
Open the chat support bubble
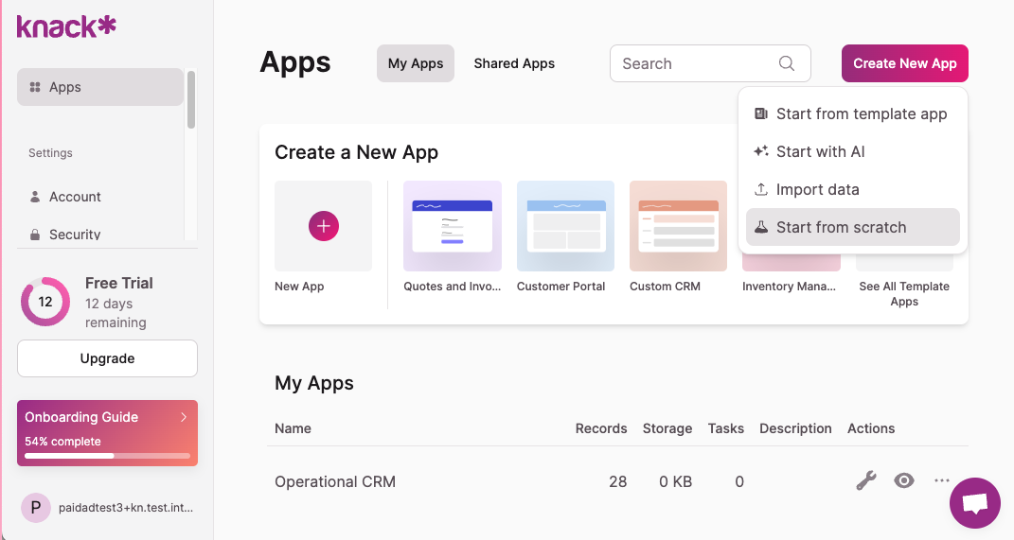coord(974,503)
